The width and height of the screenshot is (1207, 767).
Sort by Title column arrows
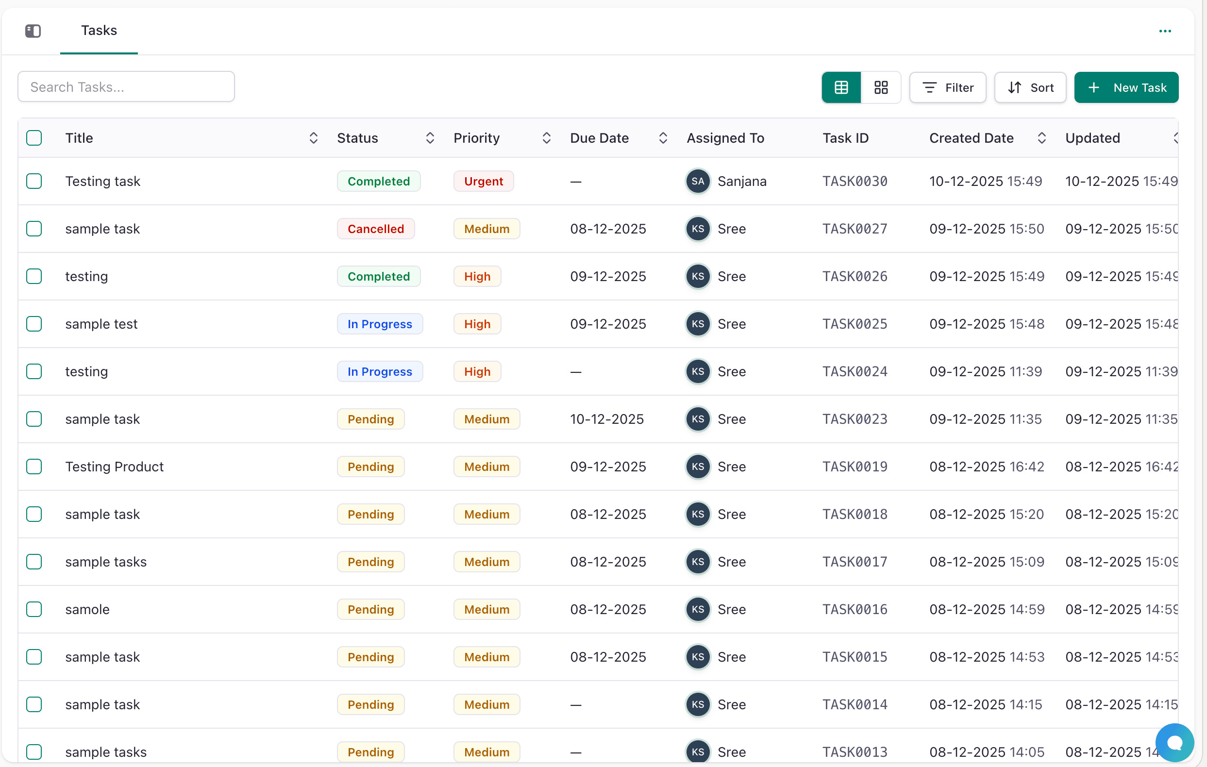[x=313, y=138]
